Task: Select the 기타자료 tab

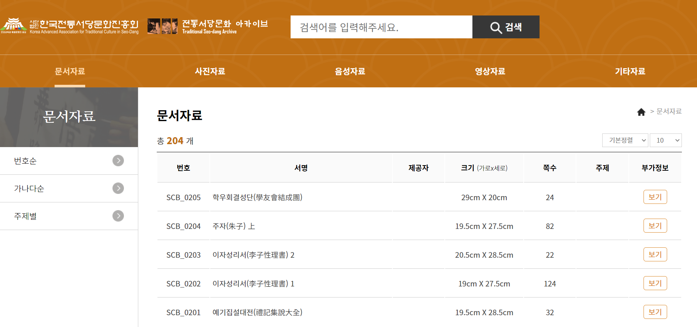Action: coord(630,72)
